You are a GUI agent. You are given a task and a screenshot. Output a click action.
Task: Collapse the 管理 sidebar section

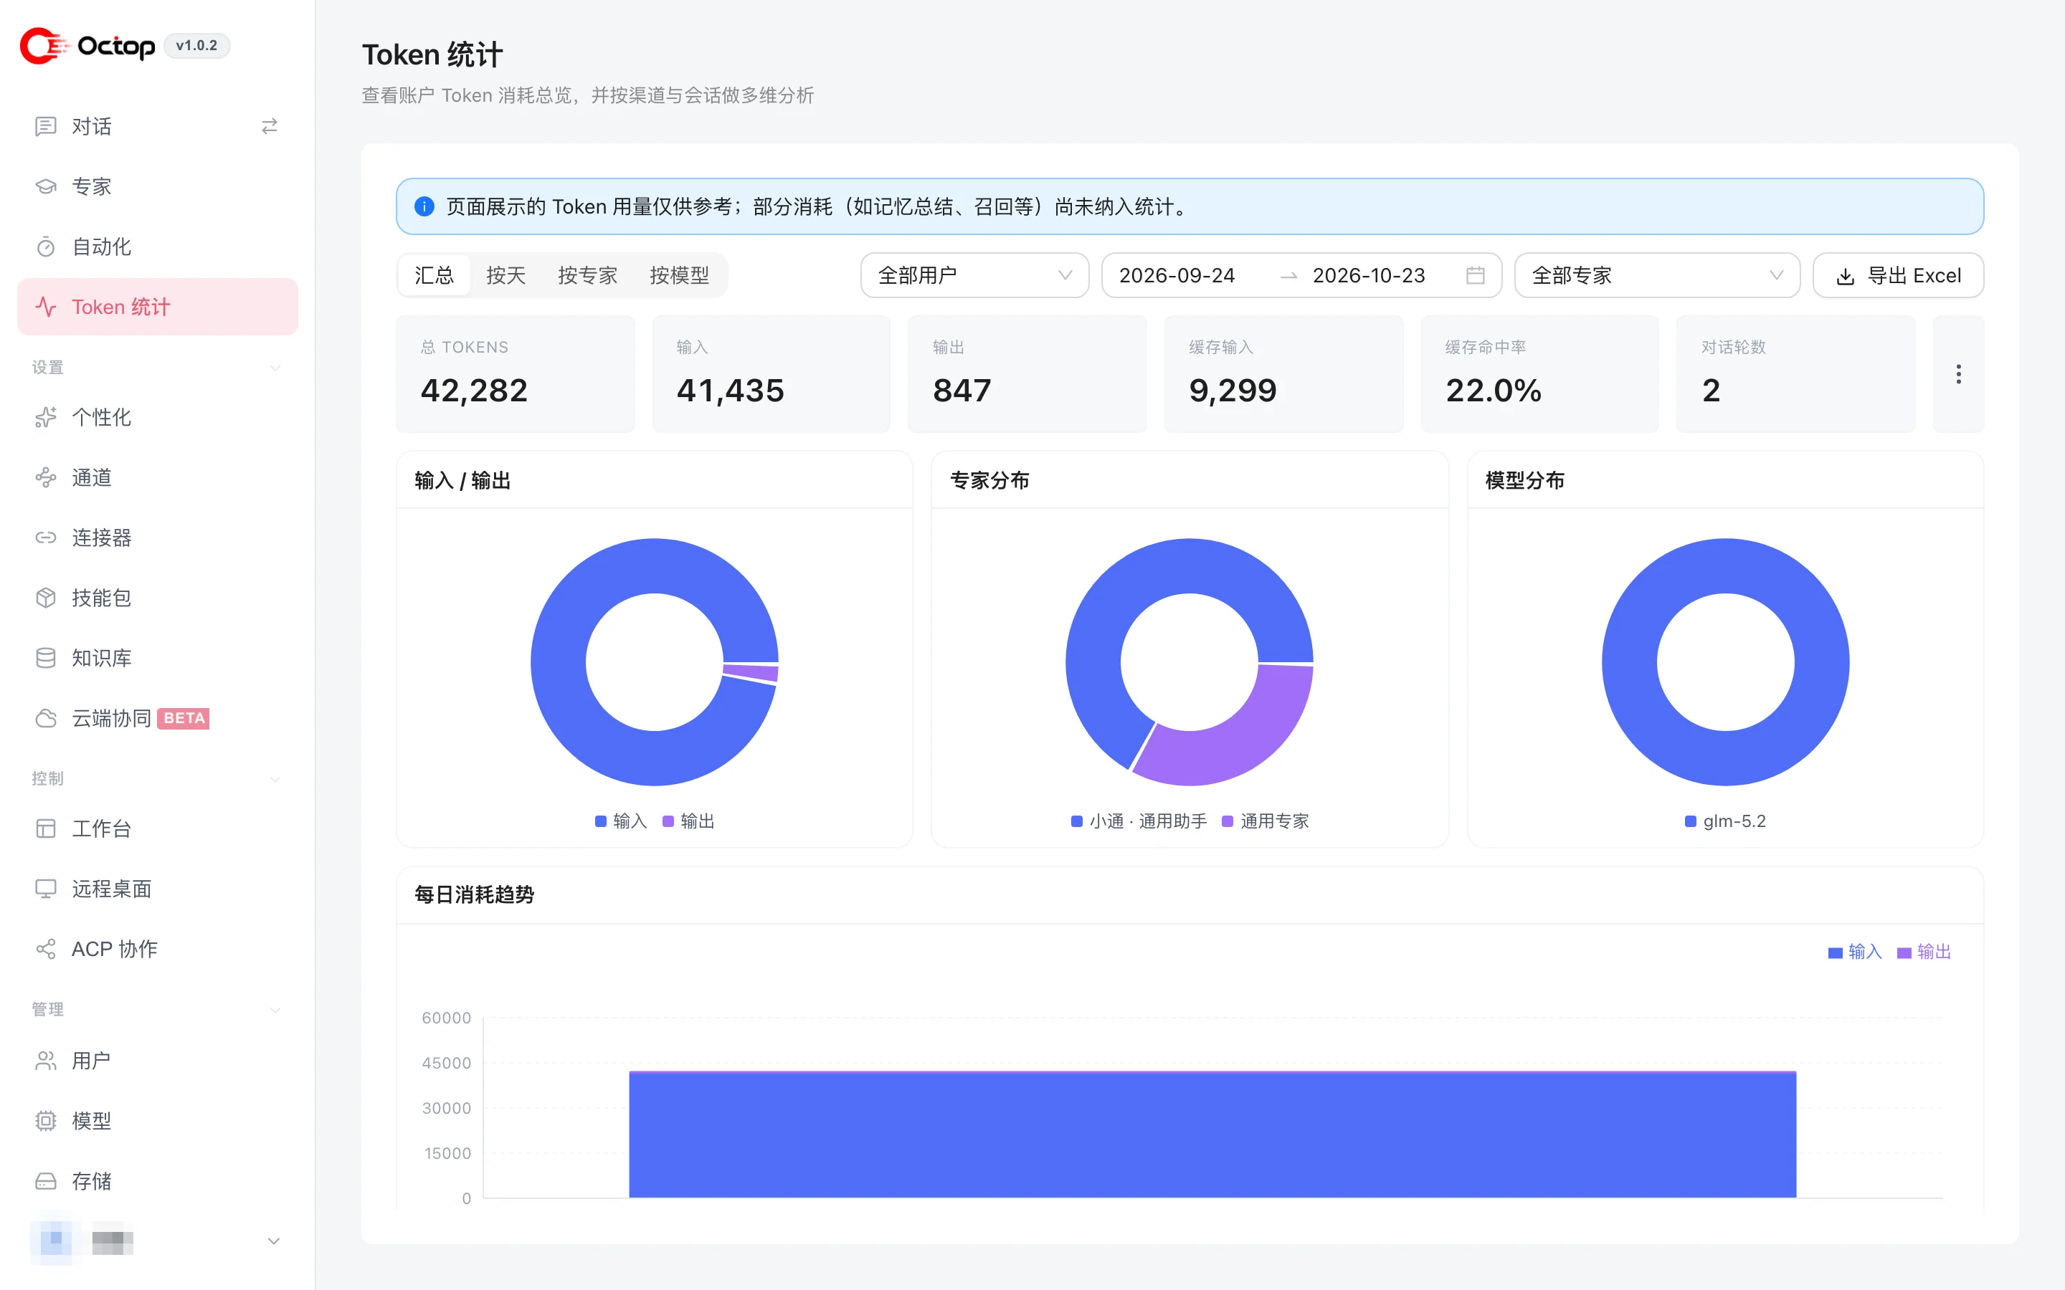(x=275, y=1009)
